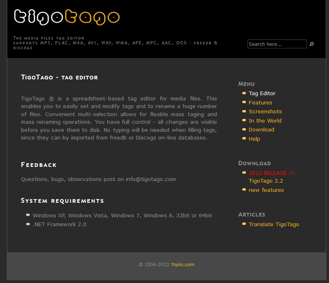
Task: Click the bullet icon beside new features
Action: click(244, 189)
